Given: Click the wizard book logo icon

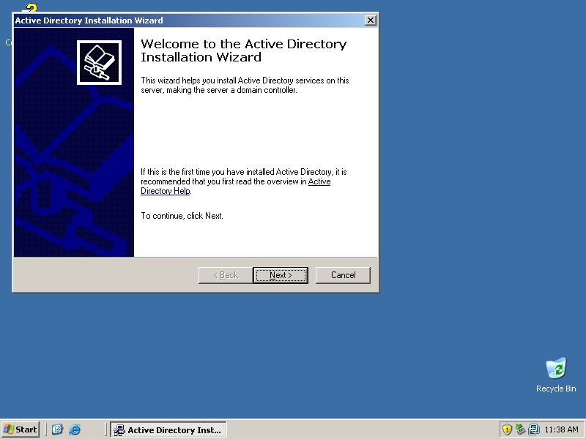Looking at the screenshot, I should (99, 62).
